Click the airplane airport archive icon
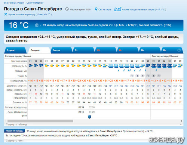Screen dimensions: 187x145 pos(6,14)
